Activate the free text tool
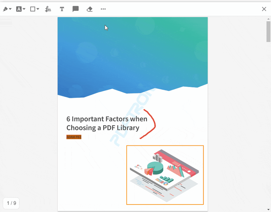The width and height of the screenshot is (271, 212). (62, 9)
